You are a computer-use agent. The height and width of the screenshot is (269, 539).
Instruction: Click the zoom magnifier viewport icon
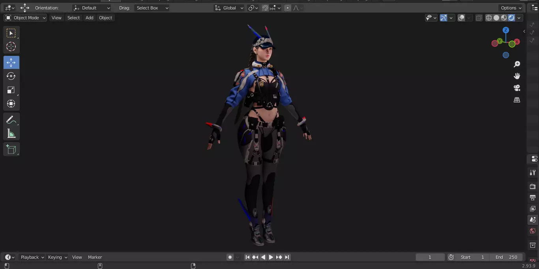(517, 64)
